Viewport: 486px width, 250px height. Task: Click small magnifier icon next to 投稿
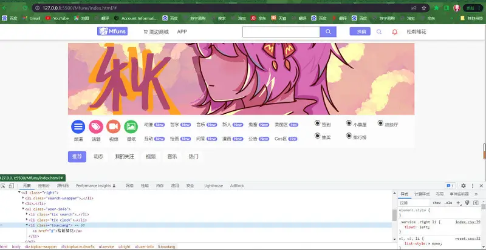tap(378, 31)
